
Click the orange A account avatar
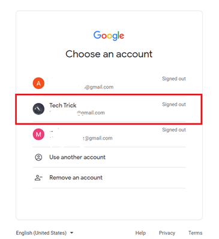point(38,83)
